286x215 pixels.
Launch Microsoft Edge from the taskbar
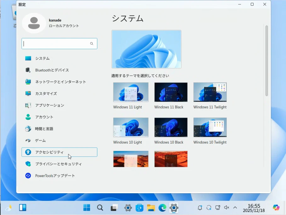(162, 208)
